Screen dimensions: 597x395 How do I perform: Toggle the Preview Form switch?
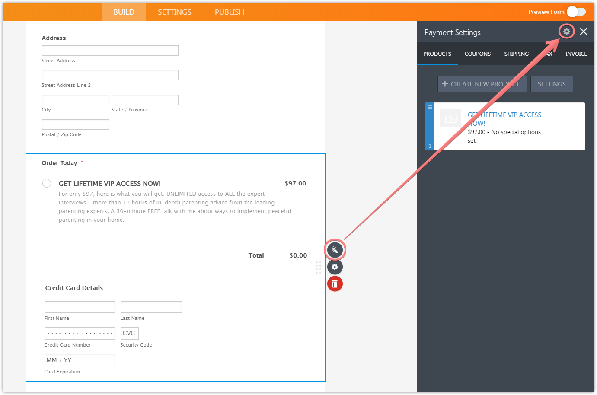(x=576, y=12)
